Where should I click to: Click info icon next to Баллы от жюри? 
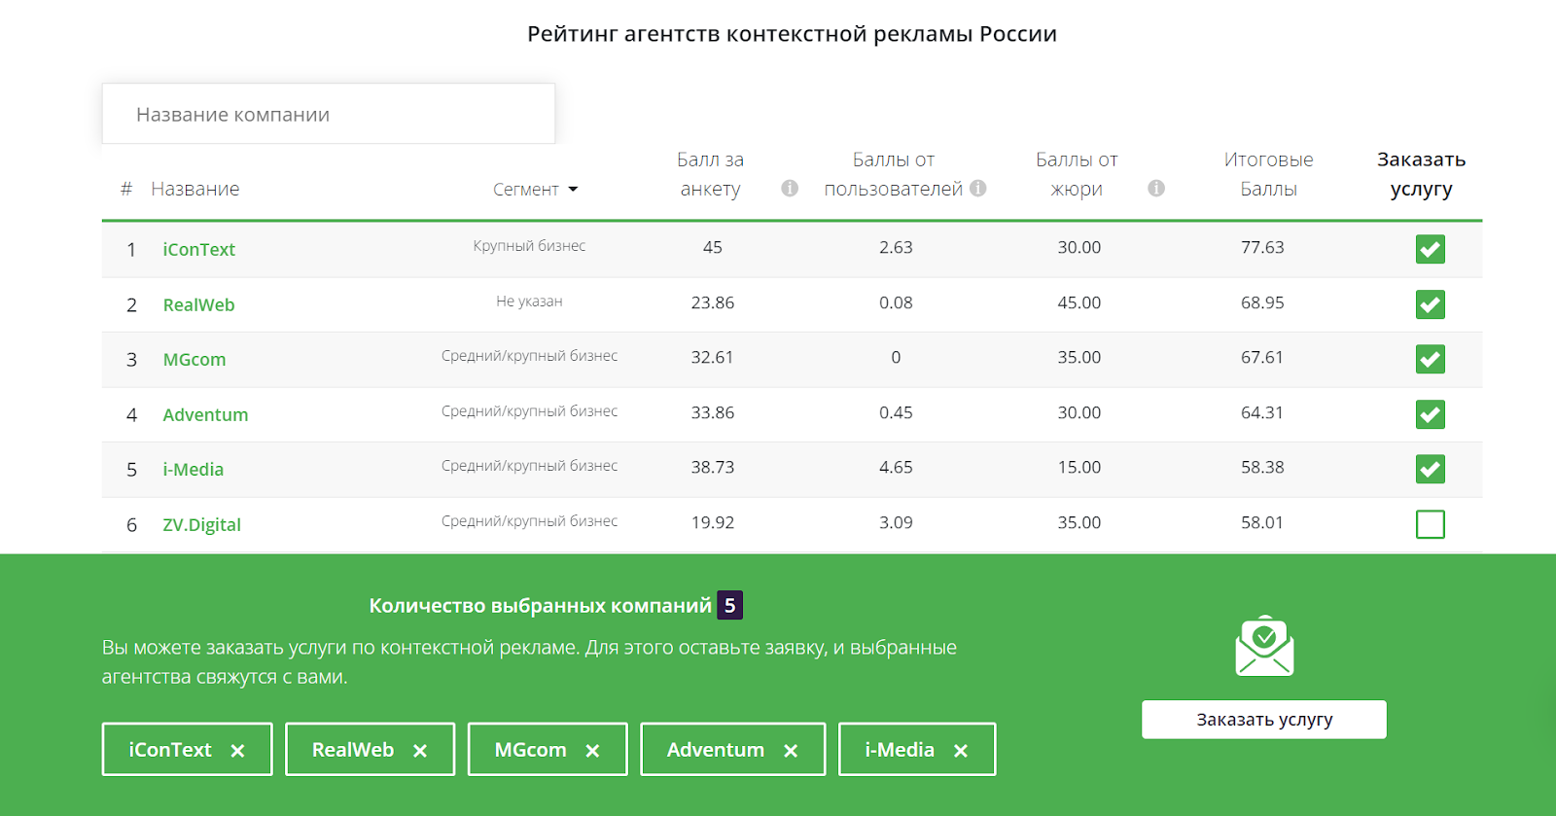pyautogui.click(x=1156, y=188)
